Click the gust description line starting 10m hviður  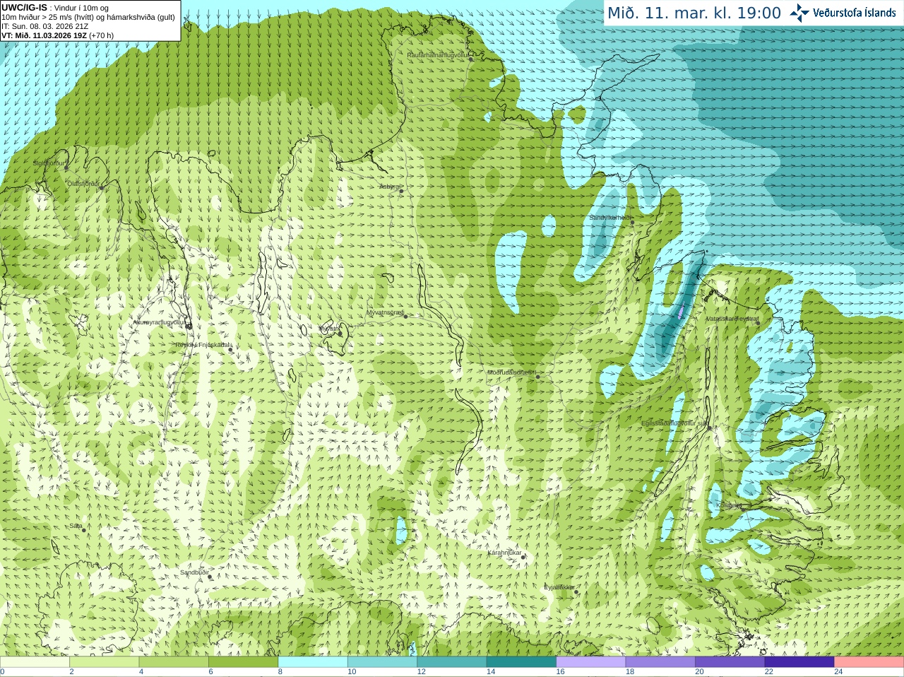click(x=88, y=17)
